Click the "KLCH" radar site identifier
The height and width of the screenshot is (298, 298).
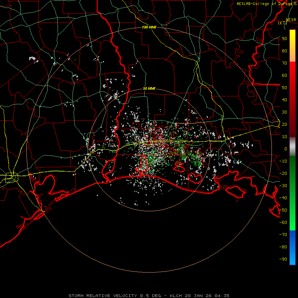[x=176, y=296]
